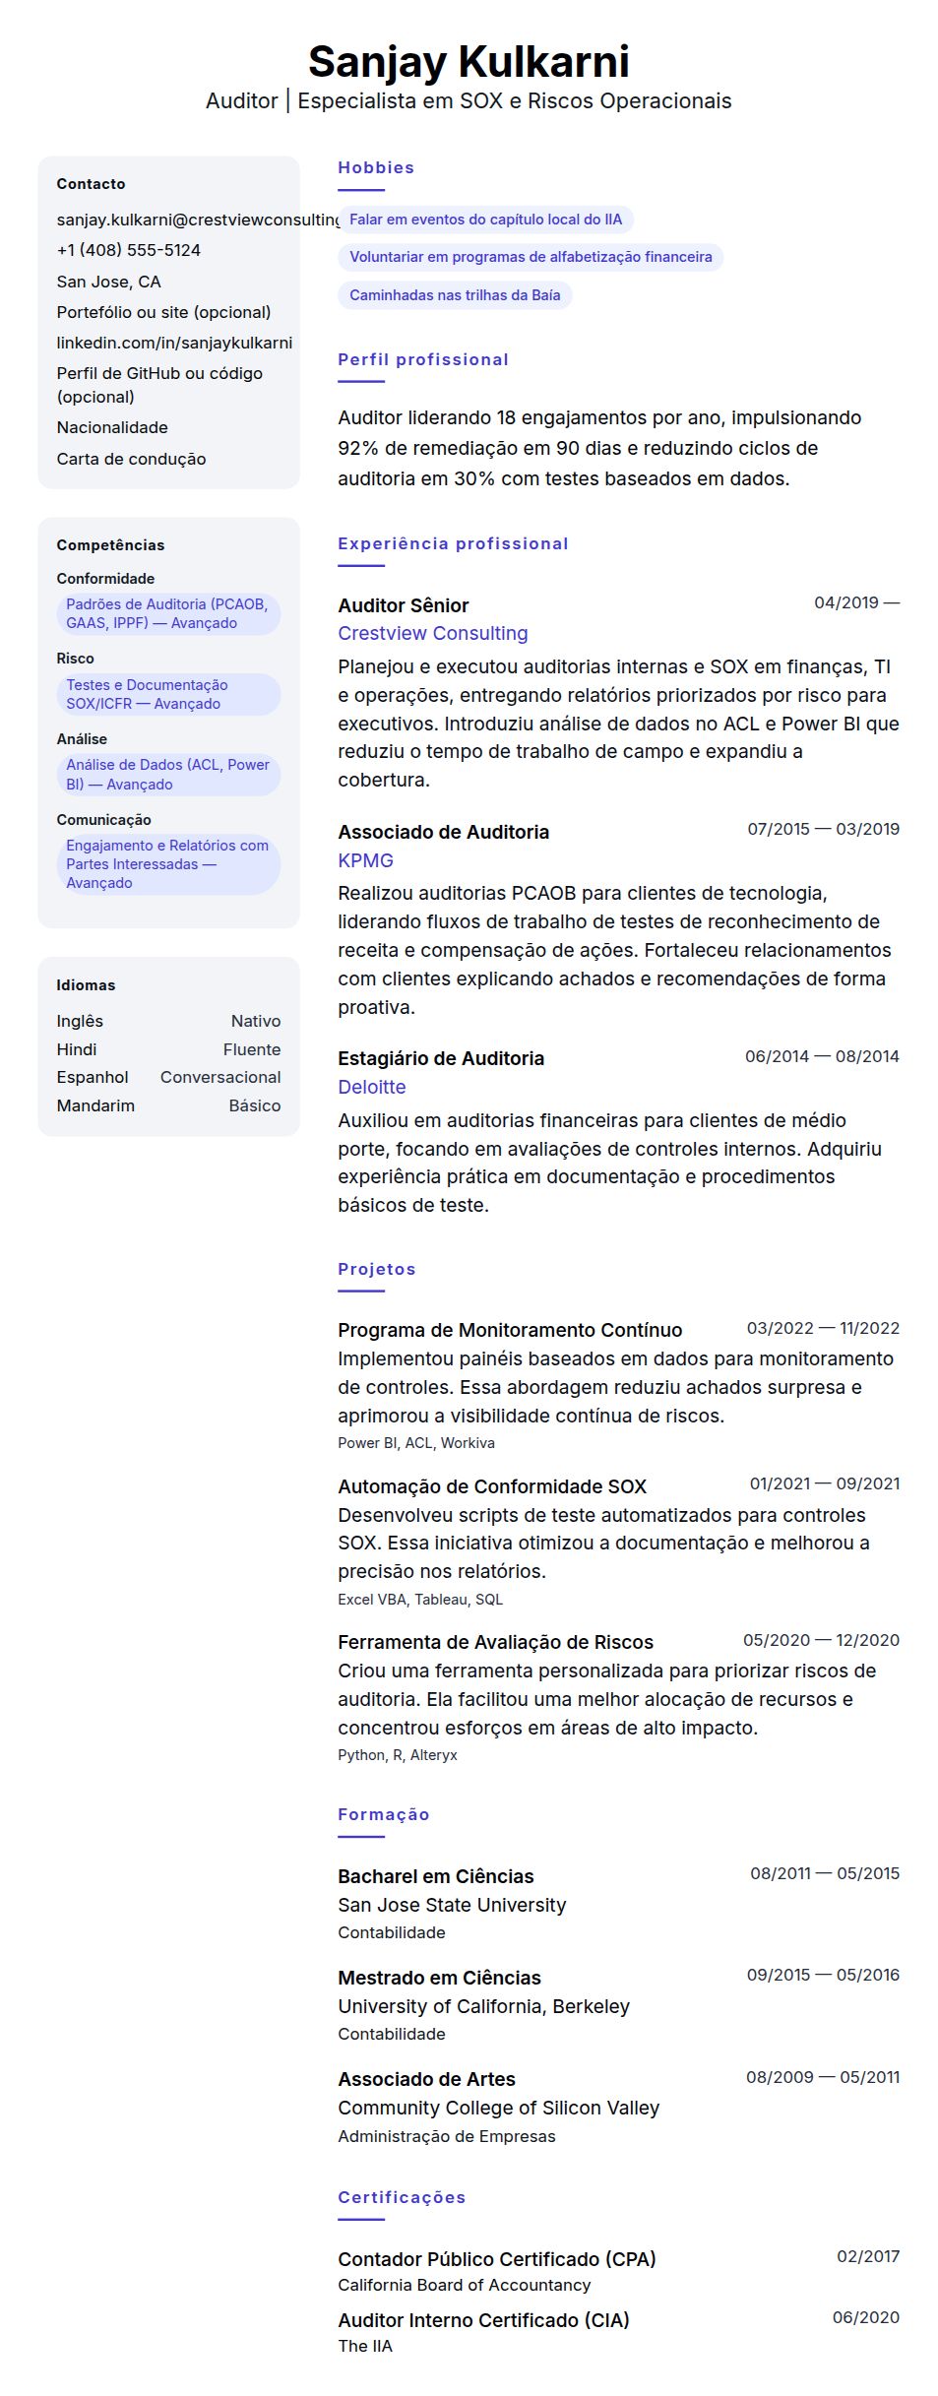The width and height of the screenshot is (938, 2396).
Task: Click the location 'San Jose, CA'
Action: click(x=108, y=282)
